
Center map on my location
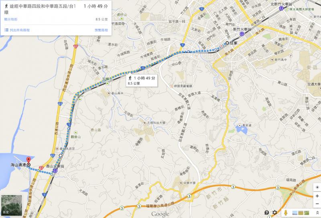tap(317, 187)
